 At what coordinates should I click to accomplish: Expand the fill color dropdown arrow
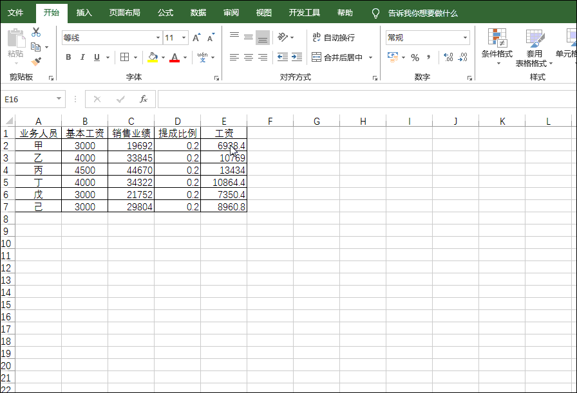[163, 58]
